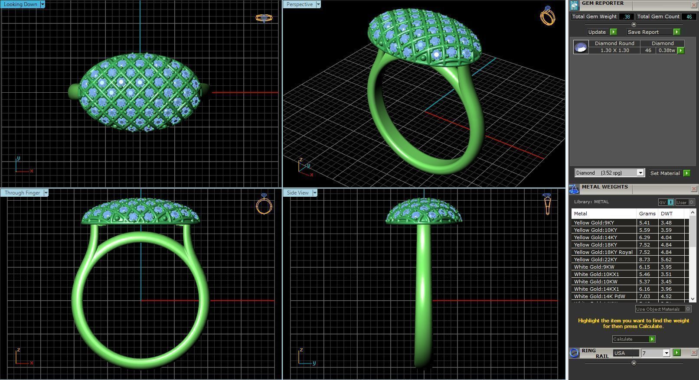Viewport: 699px width, 380px height.
Task: Select the Looking Down viewport label
Action: [20, 4]
